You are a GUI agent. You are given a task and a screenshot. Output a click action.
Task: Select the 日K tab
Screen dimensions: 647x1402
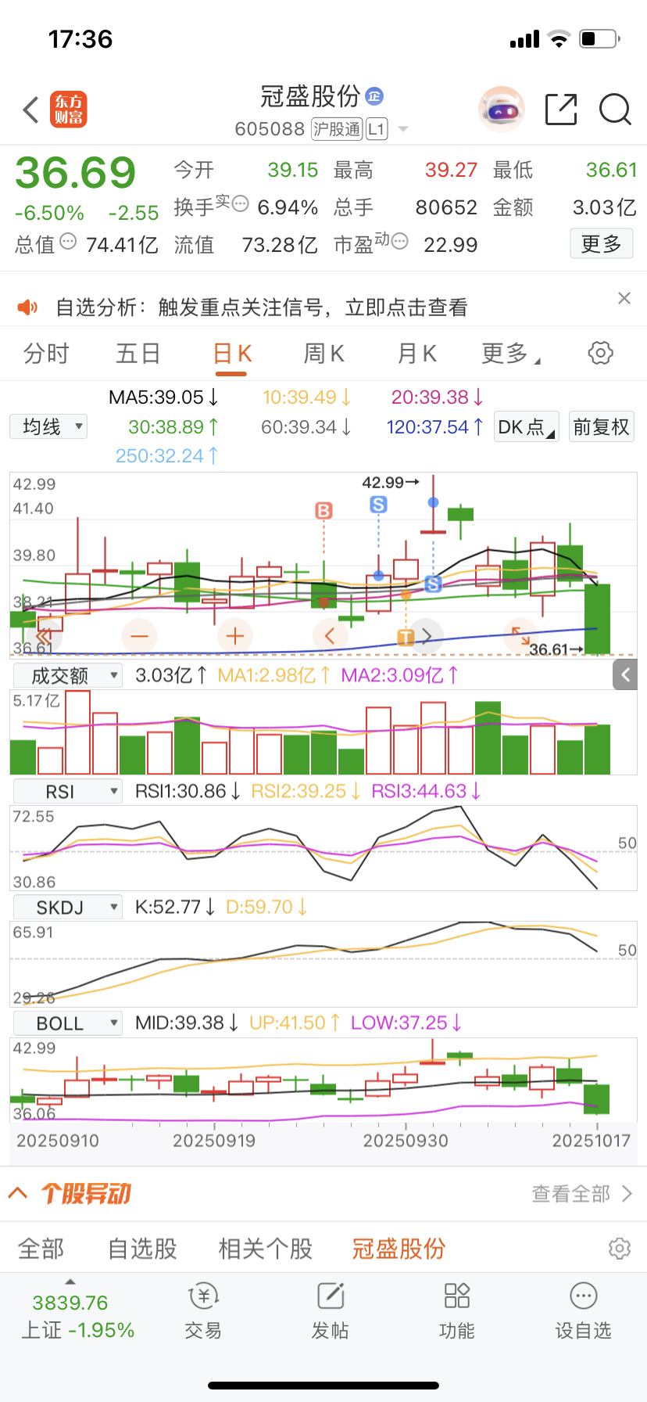232,354
